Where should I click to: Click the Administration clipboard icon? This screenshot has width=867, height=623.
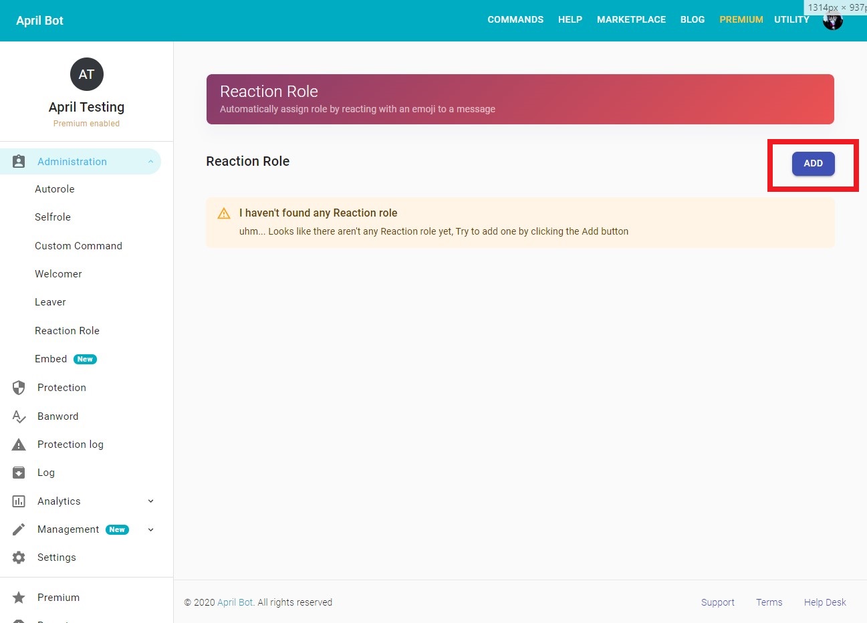(19, 162)
